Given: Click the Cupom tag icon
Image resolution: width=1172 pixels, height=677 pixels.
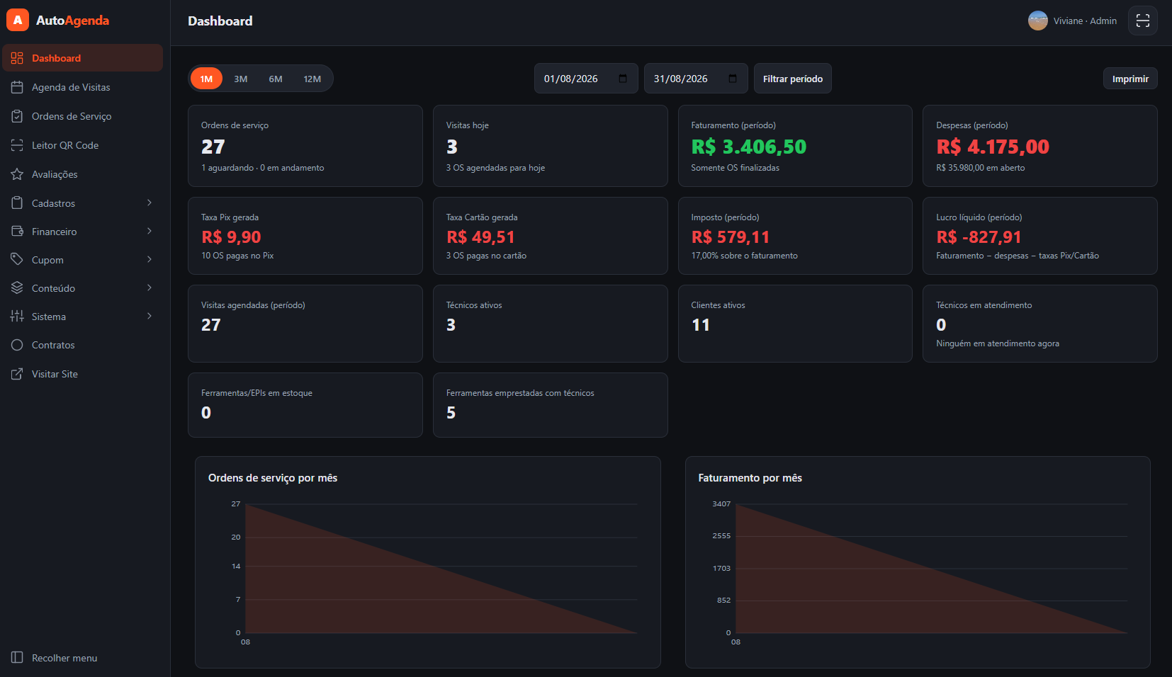Looking at the screenshot, I should (17, 260).
